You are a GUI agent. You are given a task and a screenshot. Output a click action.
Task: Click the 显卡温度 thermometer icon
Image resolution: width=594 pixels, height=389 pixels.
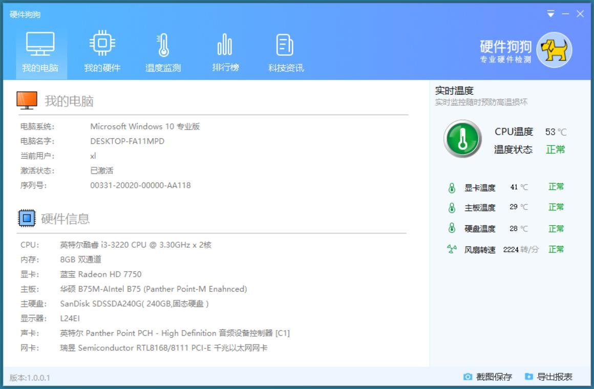point(452,188)
